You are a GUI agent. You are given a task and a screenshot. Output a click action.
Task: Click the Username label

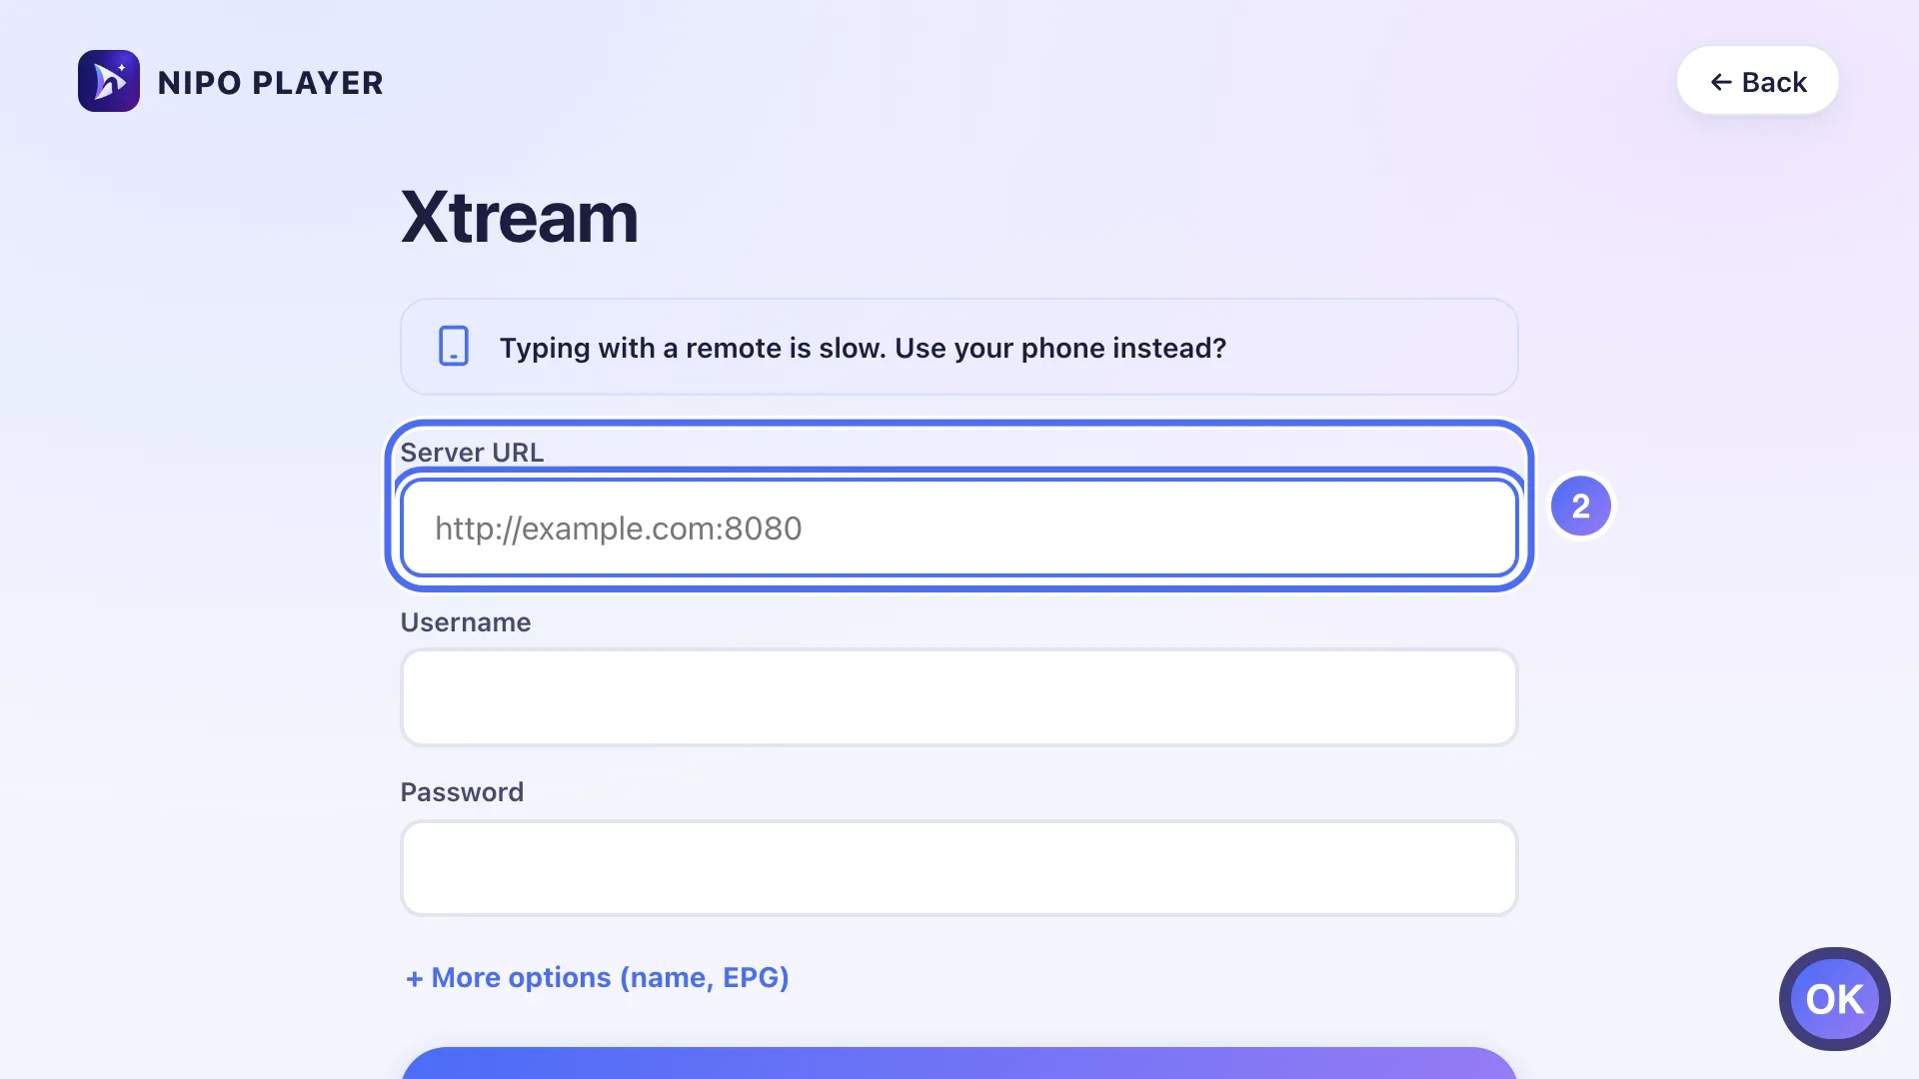(466, 621)
